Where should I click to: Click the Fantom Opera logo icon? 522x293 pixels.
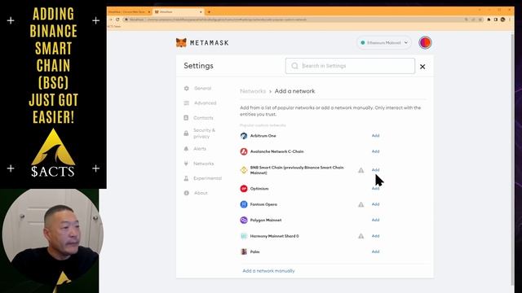click(244, 204)
